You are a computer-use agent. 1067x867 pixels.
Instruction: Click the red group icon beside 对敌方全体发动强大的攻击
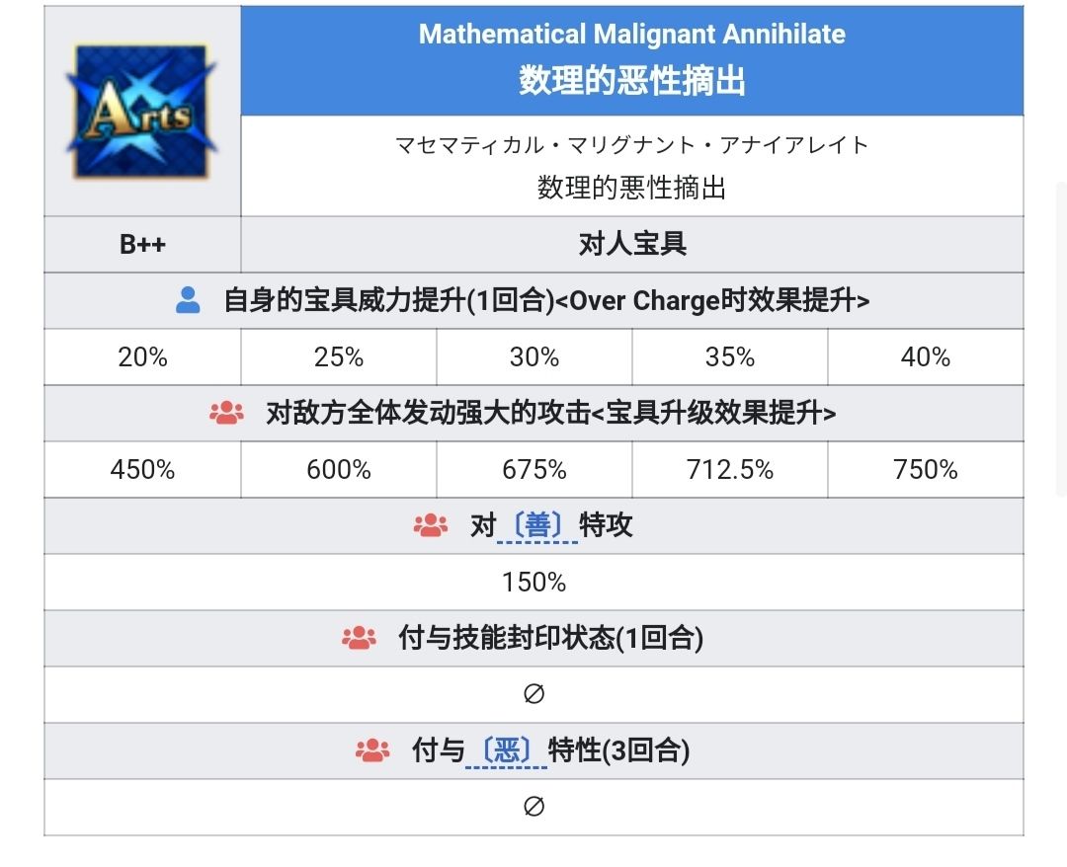(226, 413)
